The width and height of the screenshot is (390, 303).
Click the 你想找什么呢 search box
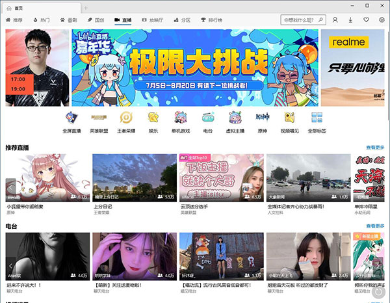point(300,20)
